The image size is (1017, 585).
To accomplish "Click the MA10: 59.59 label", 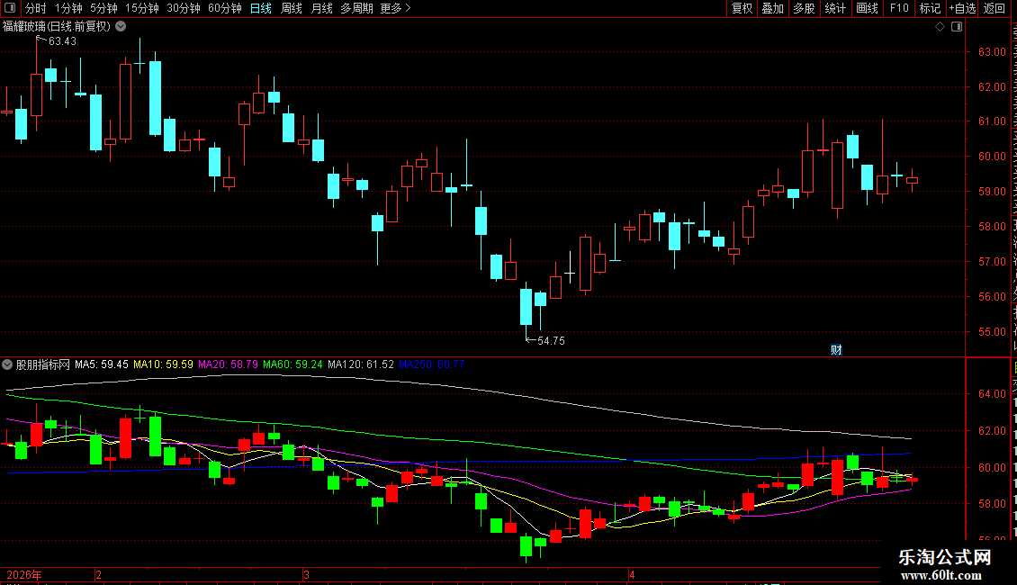I will [163, 364].
